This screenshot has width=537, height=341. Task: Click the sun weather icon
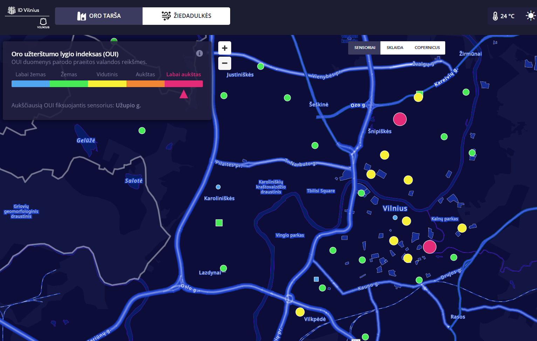[531, 16]
